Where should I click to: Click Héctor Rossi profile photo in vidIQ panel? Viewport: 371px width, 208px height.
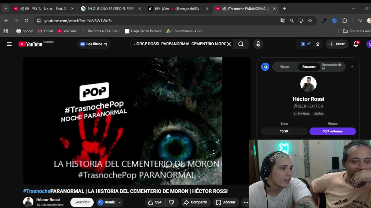click(308, 84)
